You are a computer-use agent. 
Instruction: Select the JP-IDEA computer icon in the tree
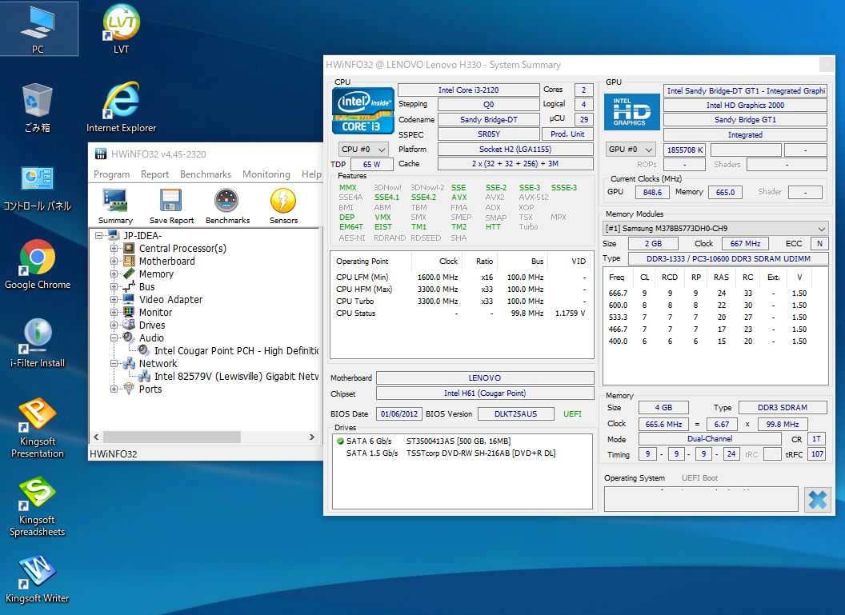point(113,235)
